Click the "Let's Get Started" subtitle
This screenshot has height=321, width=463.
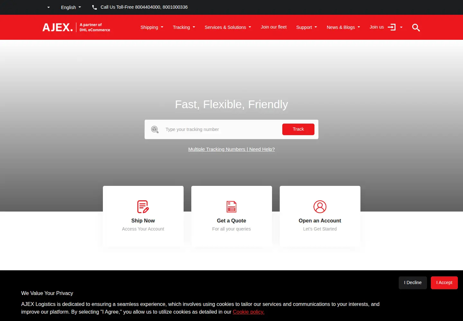point(320,229)
